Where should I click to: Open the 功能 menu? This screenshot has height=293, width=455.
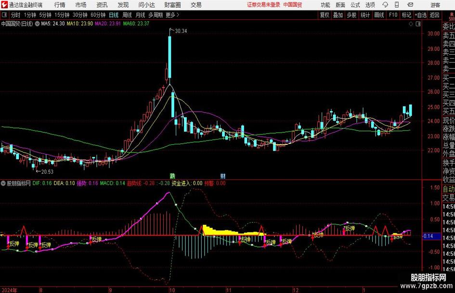(x=325, y=5)
